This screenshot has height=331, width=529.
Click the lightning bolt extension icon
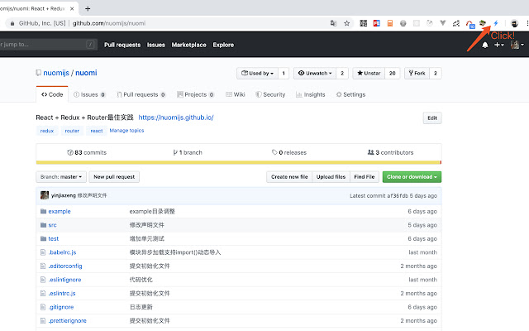pos(496,23)
